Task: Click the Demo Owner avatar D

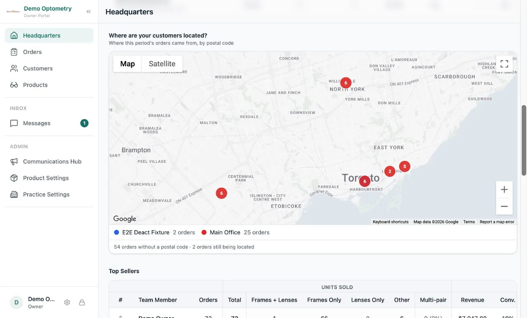Action: 16,302
